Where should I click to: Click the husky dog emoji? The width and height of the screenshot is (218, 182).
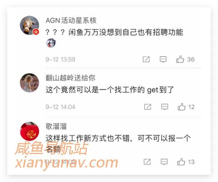51,43
